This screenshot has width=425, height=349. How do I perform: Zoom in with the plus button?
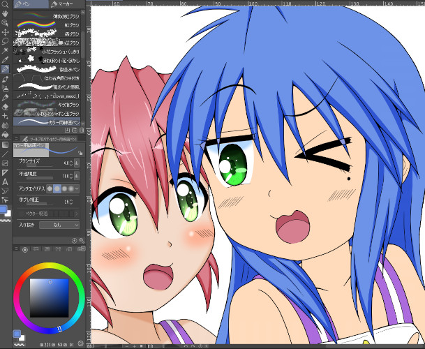[134, 347]
